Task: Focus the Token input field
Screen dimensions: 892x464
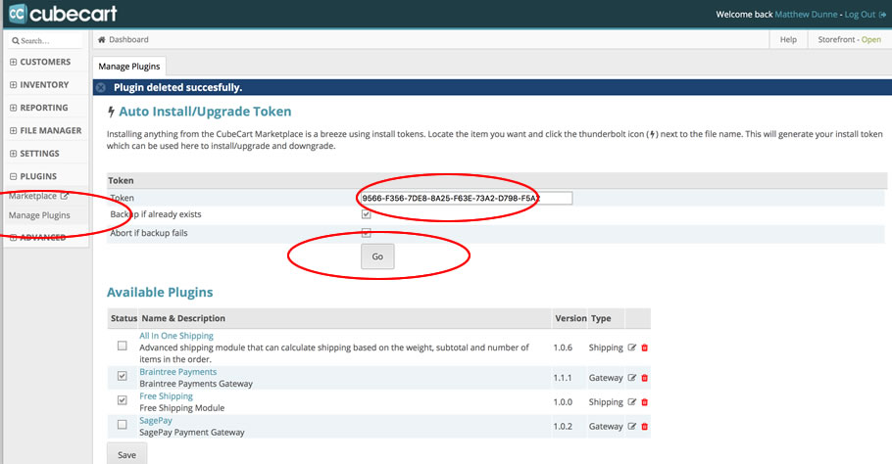Action: pyautogui.click(x=465, y=198)
